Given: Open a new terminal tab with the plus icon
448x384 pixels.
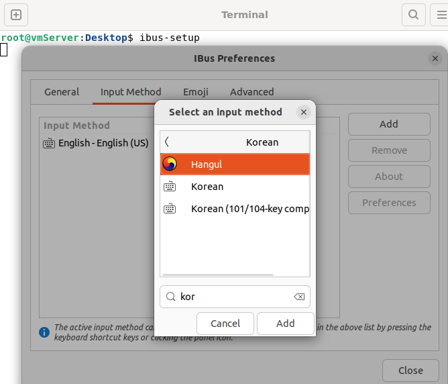Looking at the screenshot, I should [x=16, y=15].
